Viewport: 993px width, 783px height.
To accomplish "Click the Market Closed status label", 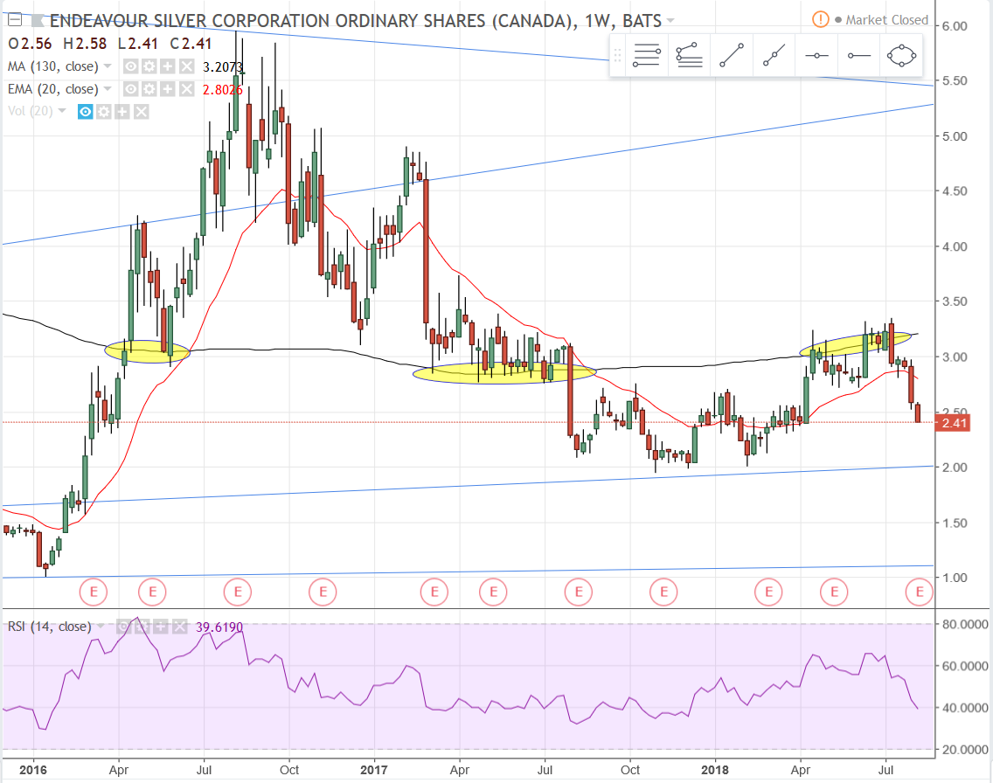I will pos(886,20).
